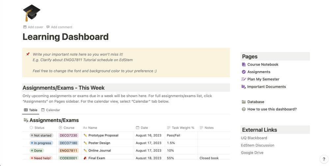Click the Database folder icon
Image resolution: width=331 pixels, height=166 pixels.
coord(244,102)
